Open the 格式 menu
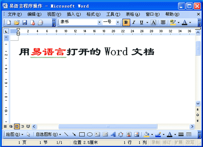Image resolution: width=203 pixels, height=147 pixels. click(x=94, y=14)
